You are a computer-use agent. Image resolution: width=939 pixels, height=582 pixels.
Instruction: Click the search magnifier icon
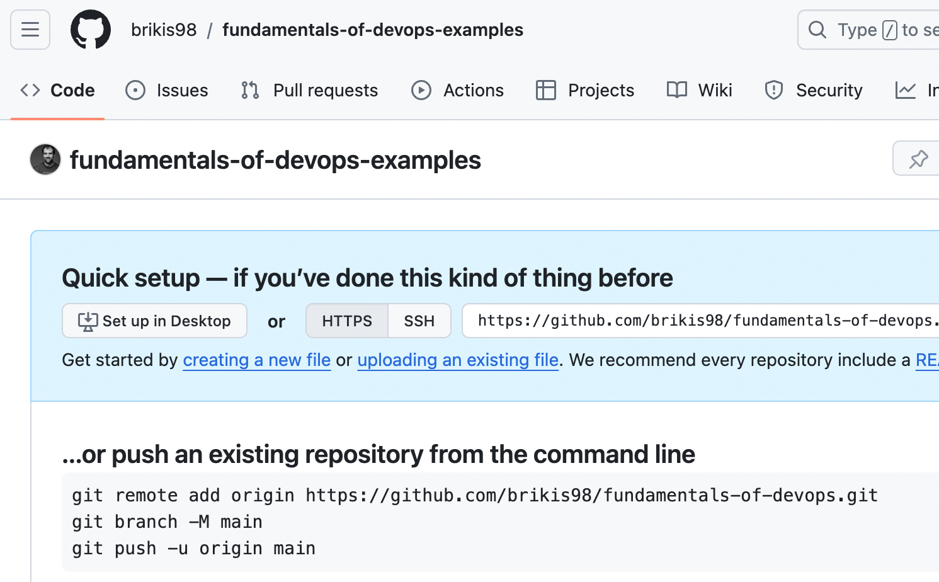(x=817, y=30)
